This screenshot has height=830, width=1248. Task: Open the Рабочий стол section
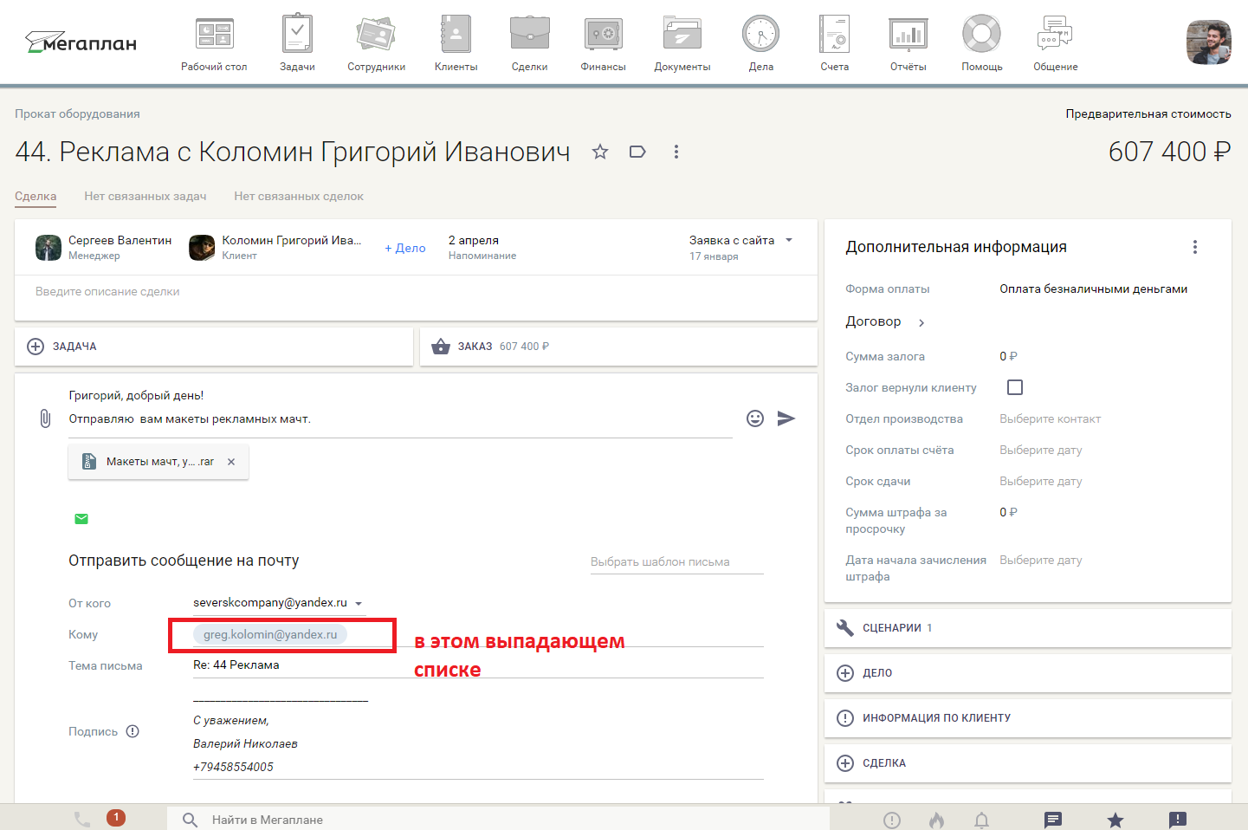[214, 43]
